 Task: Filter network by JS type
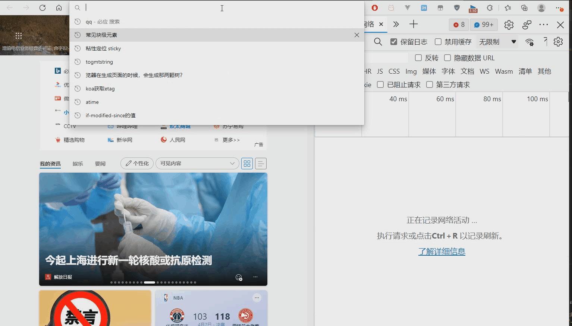pos(380,71)
